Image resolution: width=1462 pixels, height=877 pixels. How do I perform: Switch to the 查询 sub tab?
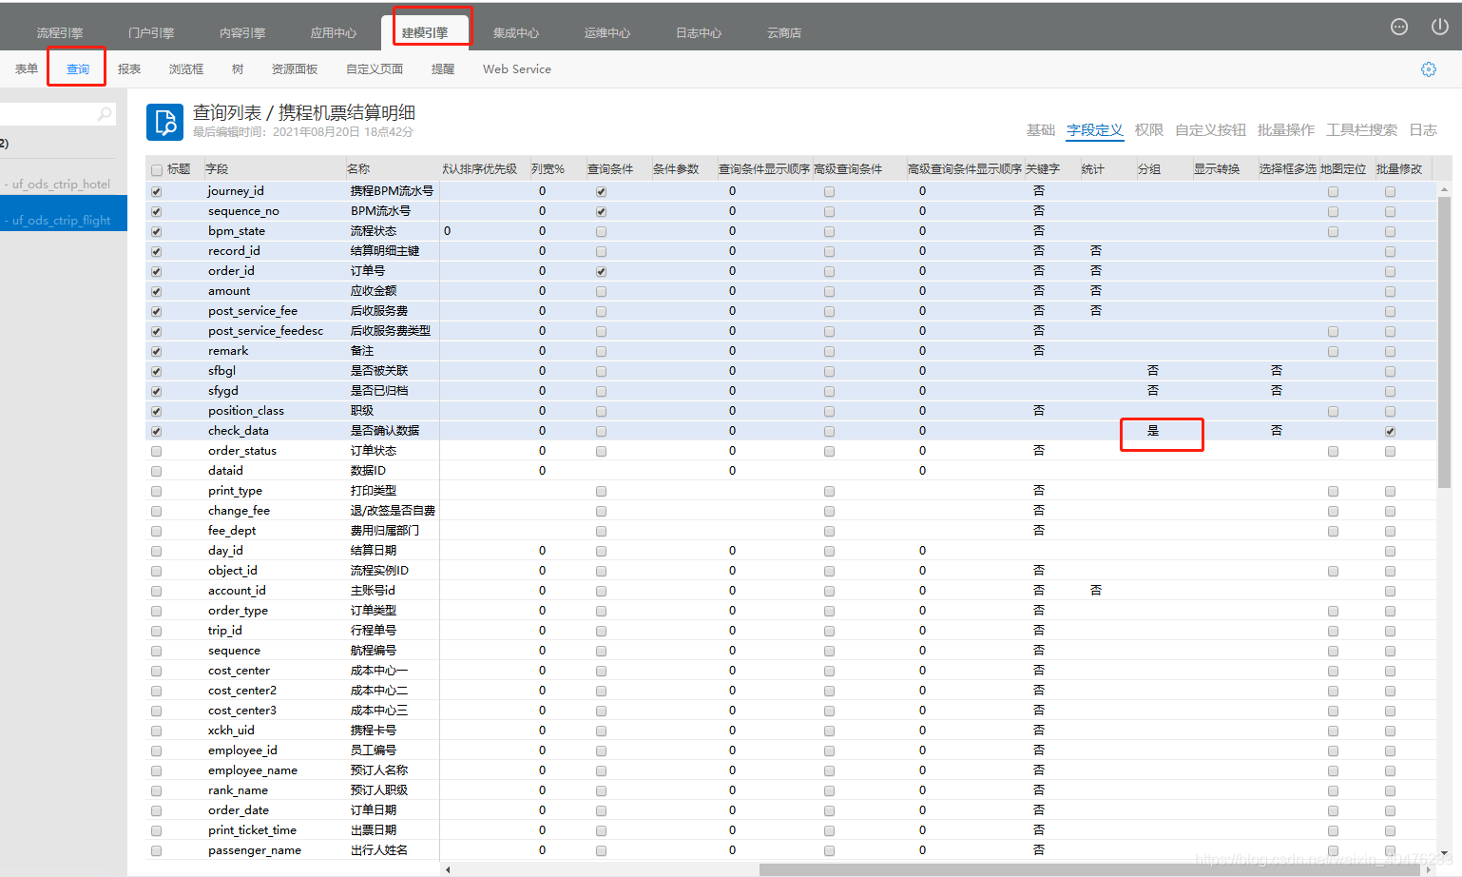pyautogui.click(x=78, y=68)
